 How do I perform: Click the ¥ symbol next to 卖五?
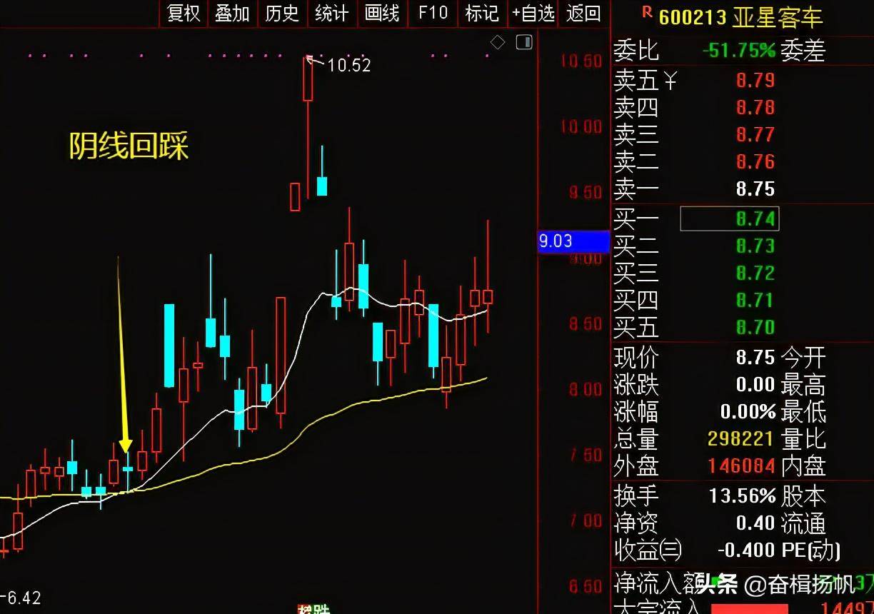click(x=669, y=81)
